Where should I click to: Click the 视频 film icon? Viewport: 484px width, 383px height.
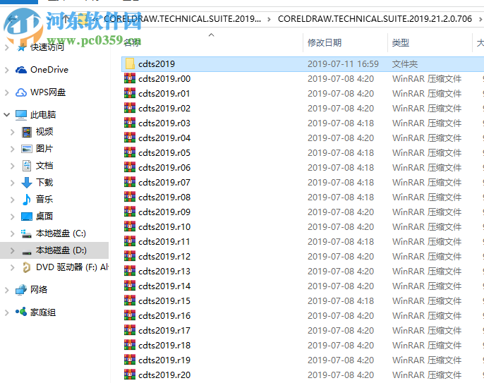[27, 132]
